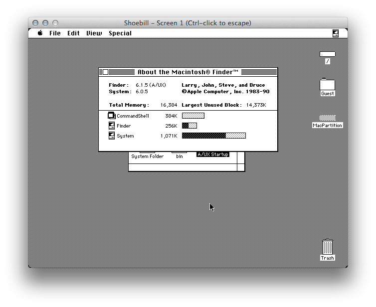376x307 pixels.
Task: Click the CommandShell memory usage bar
Action: point(193,116)
